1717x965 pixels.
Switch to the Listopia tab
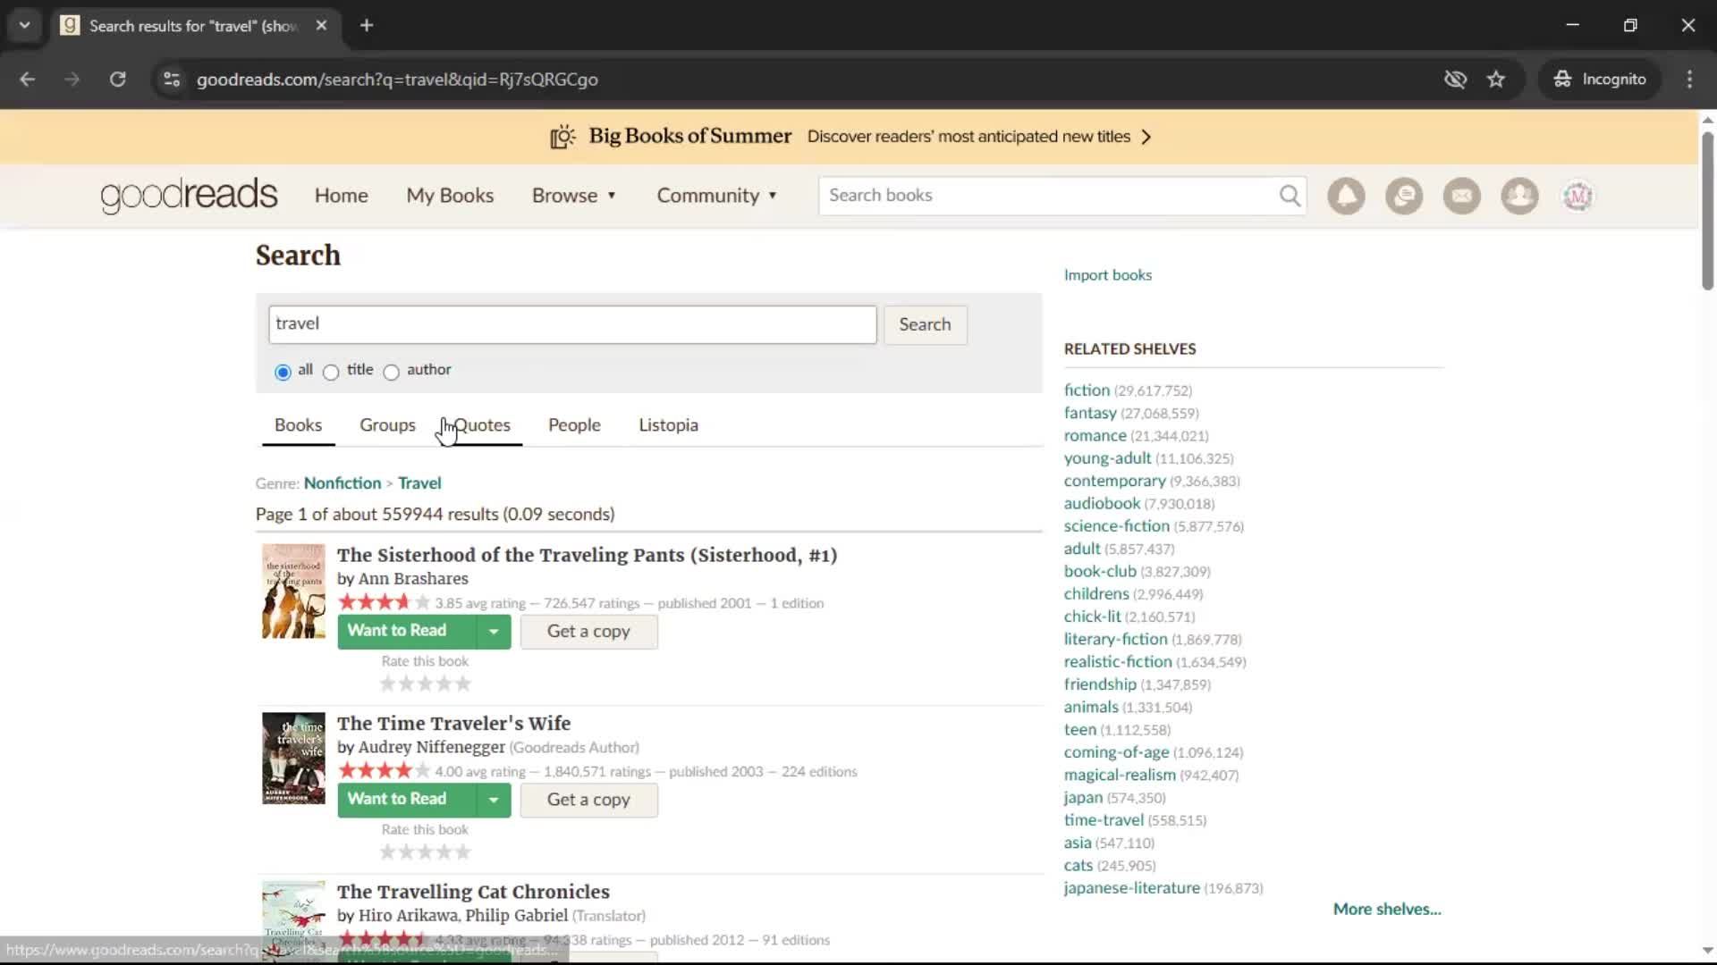668,425
